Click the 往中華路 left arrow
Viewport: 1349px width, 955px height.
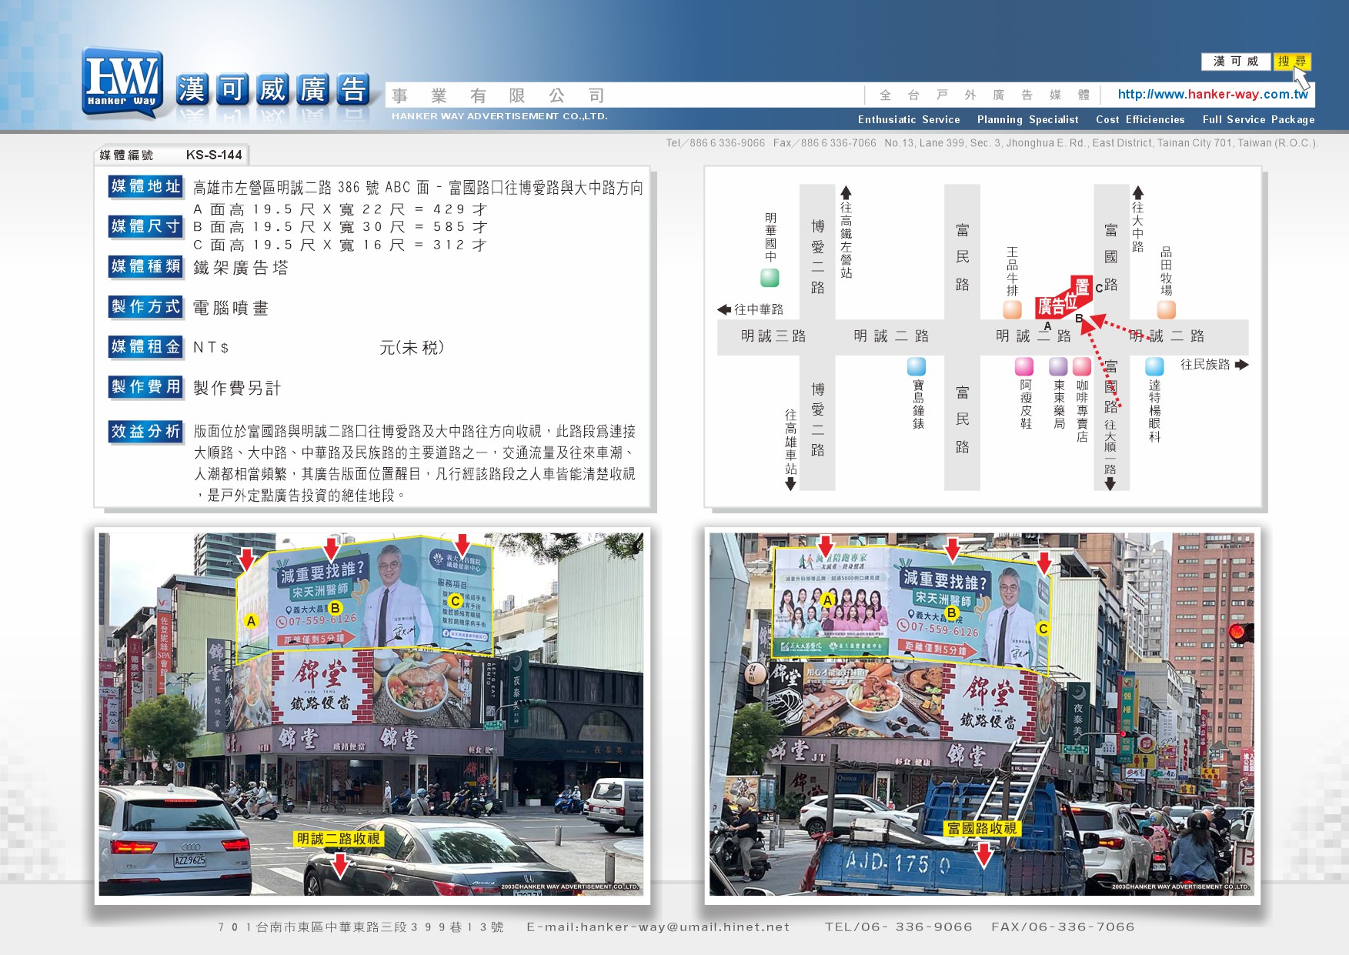pyautogui.click(x=724, y=309)
